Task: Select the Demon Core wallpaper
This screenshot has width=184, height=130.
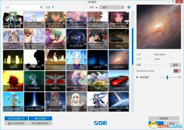Action: [13, 81]
